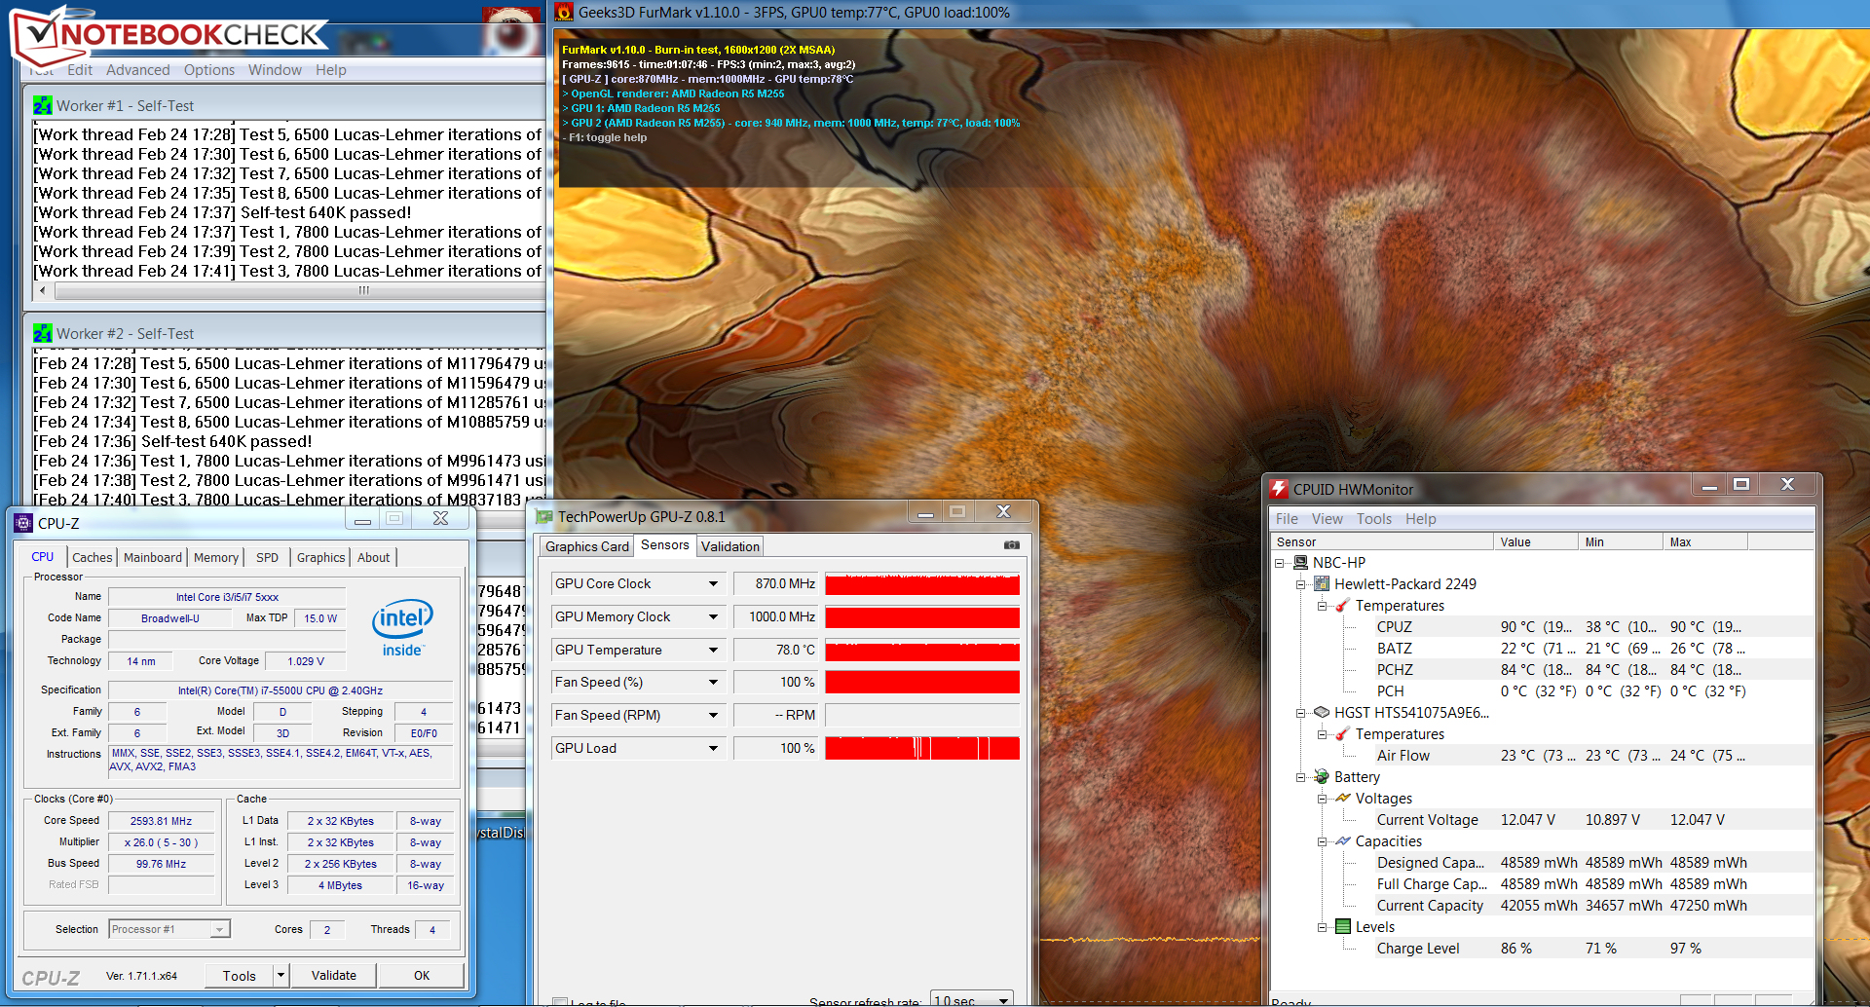1870x1007 pixels.
Task: Collapse the Levels node
Action: pos(1322,927)
